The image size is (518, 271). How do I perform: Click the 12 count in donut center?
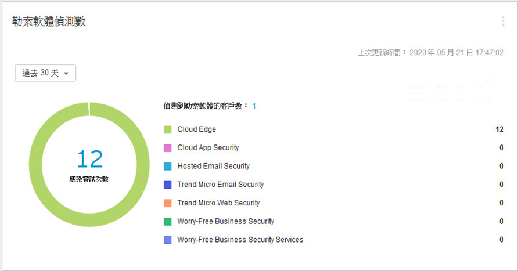89,159
